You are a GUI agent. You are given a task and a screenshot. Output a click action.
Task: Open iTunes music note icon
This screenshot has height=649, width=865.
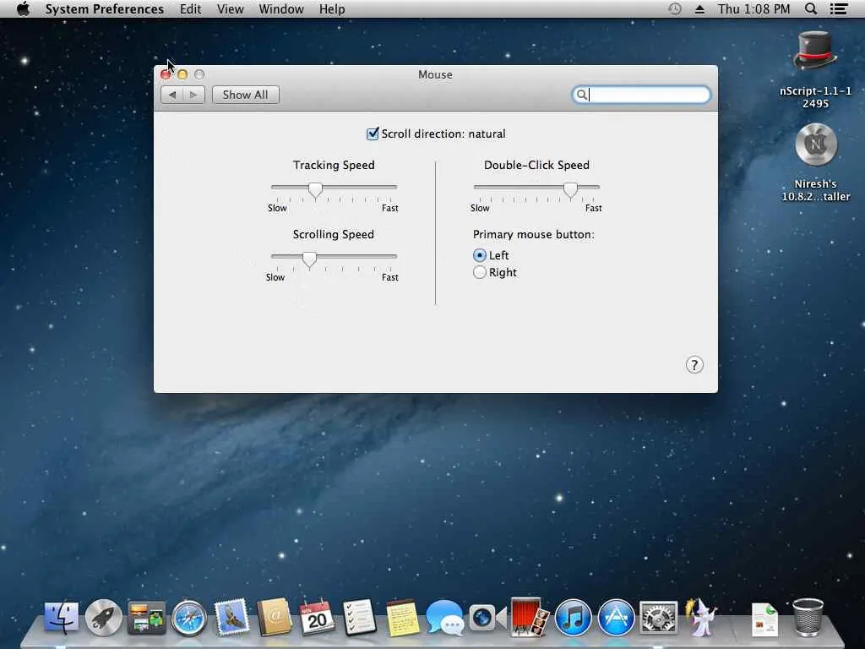click(574, 618)
